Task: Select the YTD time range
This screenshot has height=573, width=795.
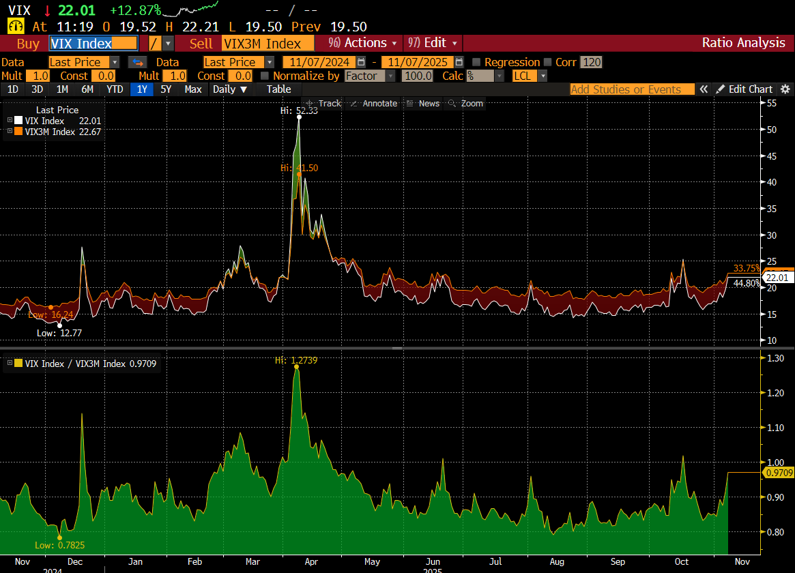Action: (x=115, y=89)
